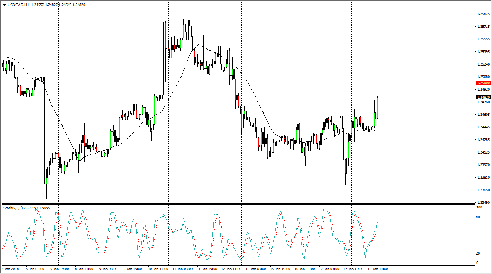Click the 1.25240 price axis label
The width and height of the screenshot is (492, 274).
tap(483, 64)
